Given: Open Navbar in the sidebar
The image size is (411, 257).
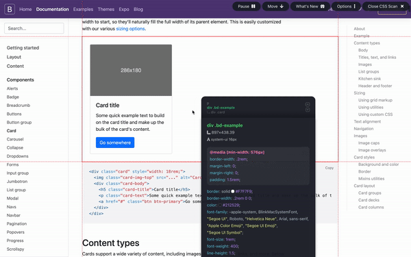Looking at the screenshot, I should coord(14,215).
